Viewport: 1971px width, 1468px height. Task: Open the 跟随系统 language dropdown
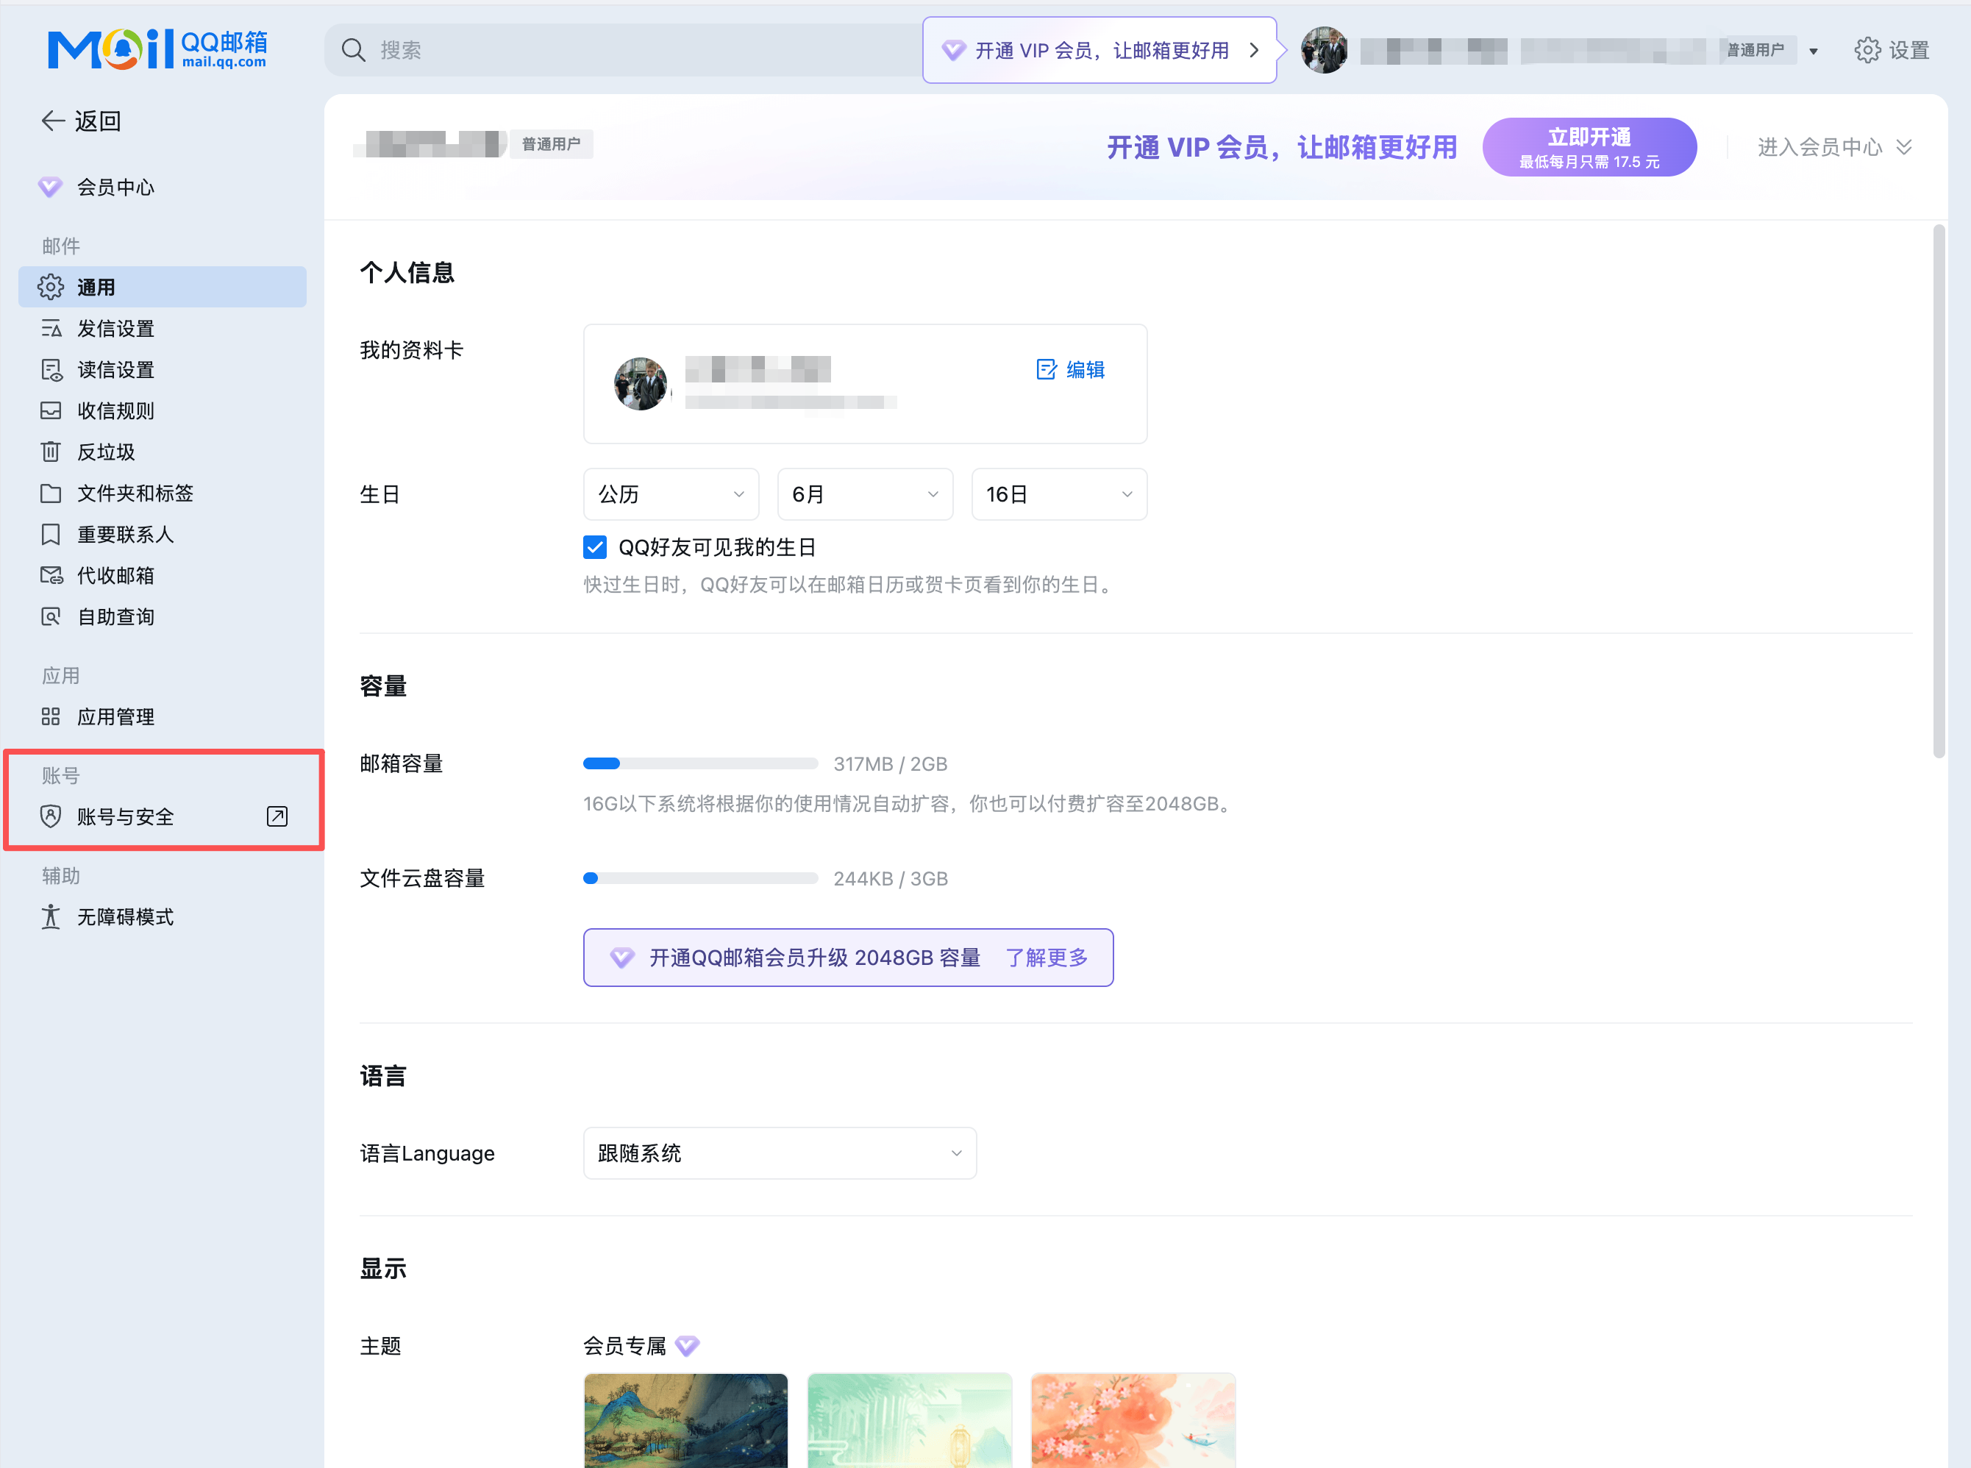coord(780,1153)
